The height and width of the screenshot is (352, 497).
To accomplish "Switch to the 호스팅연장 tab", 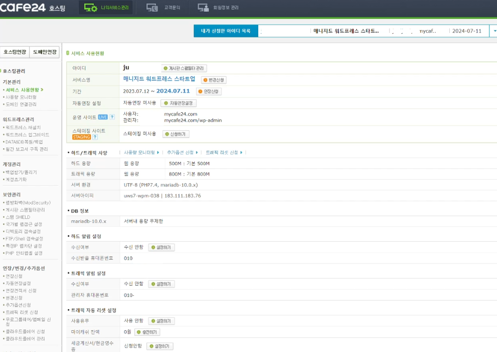I will [15, 52].
